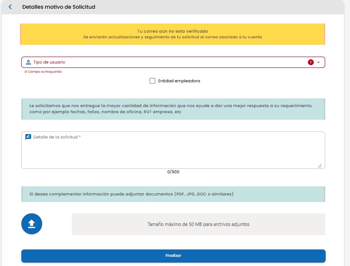This screenshot has width=350, height=266.
Task: Click inside the Detalle de la solicitud text area
Action: tap(173, 150)
